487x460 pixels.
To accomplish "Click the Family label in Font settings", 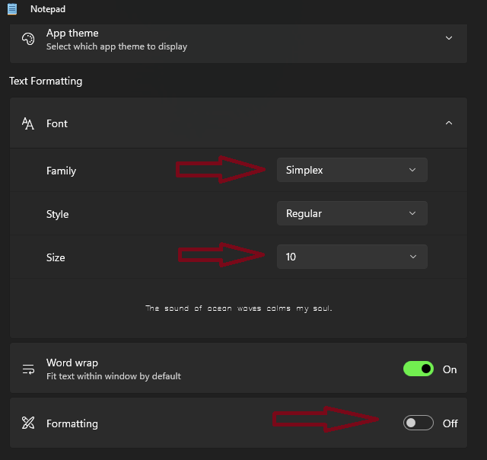I will tap(61, 171).
